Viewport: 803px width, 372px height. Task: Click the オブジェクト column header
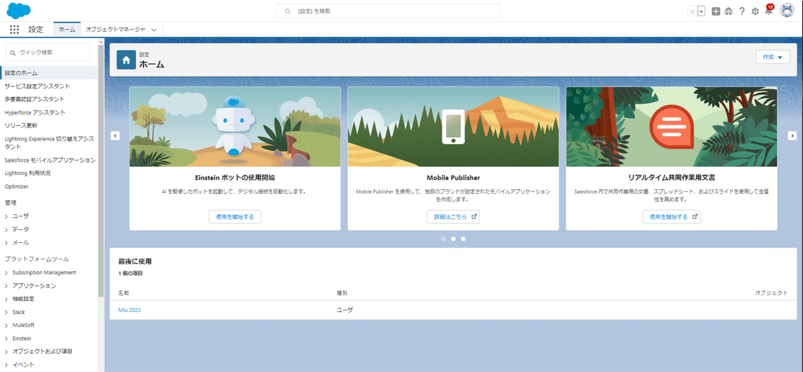[772, 293]
